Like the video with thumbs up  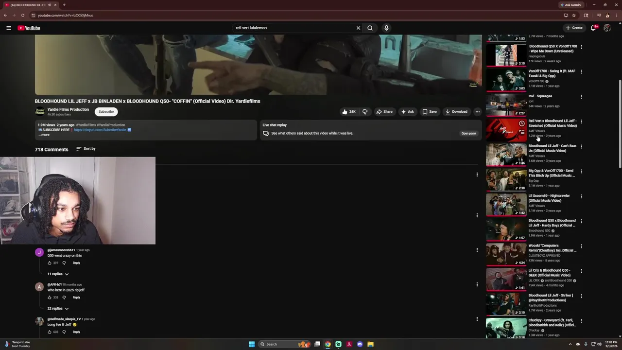348,112
